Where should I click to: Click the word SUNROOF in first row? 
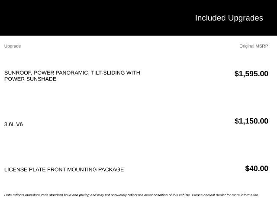[18, 73]
